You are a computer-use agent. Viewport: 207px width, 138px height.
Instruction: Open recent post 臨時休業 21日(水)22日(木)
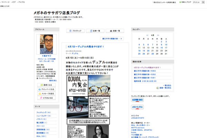145,81
